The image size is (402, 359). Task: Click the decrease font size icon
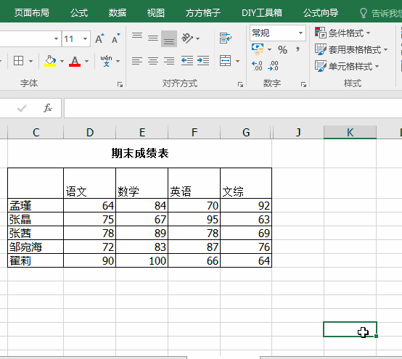[115, 38]
